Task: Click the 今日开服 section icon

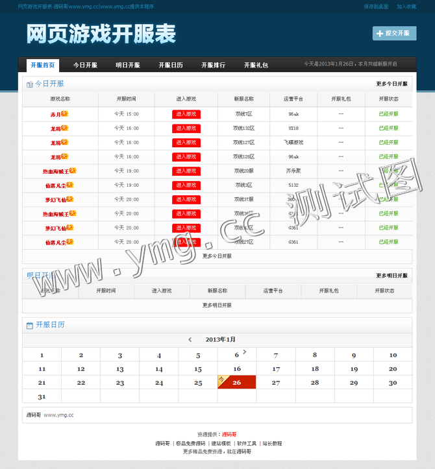Action: click(x=30, y=84)
